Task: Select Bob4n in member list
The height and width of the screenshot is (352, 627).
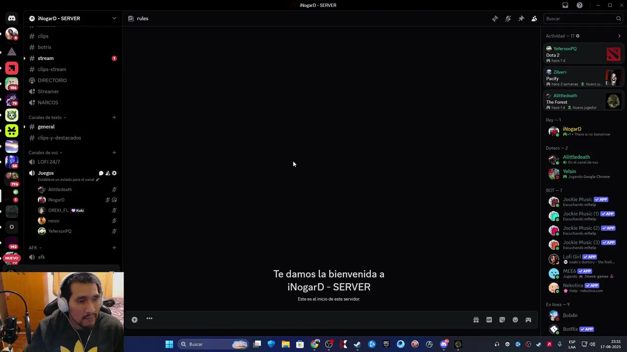Action: [583, 315]
